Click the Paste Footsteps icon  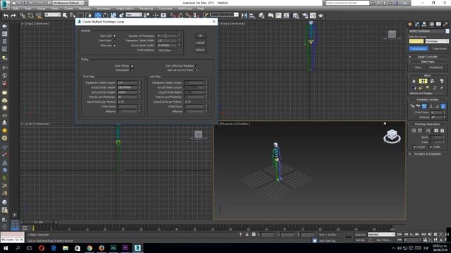tap(443, 131)
